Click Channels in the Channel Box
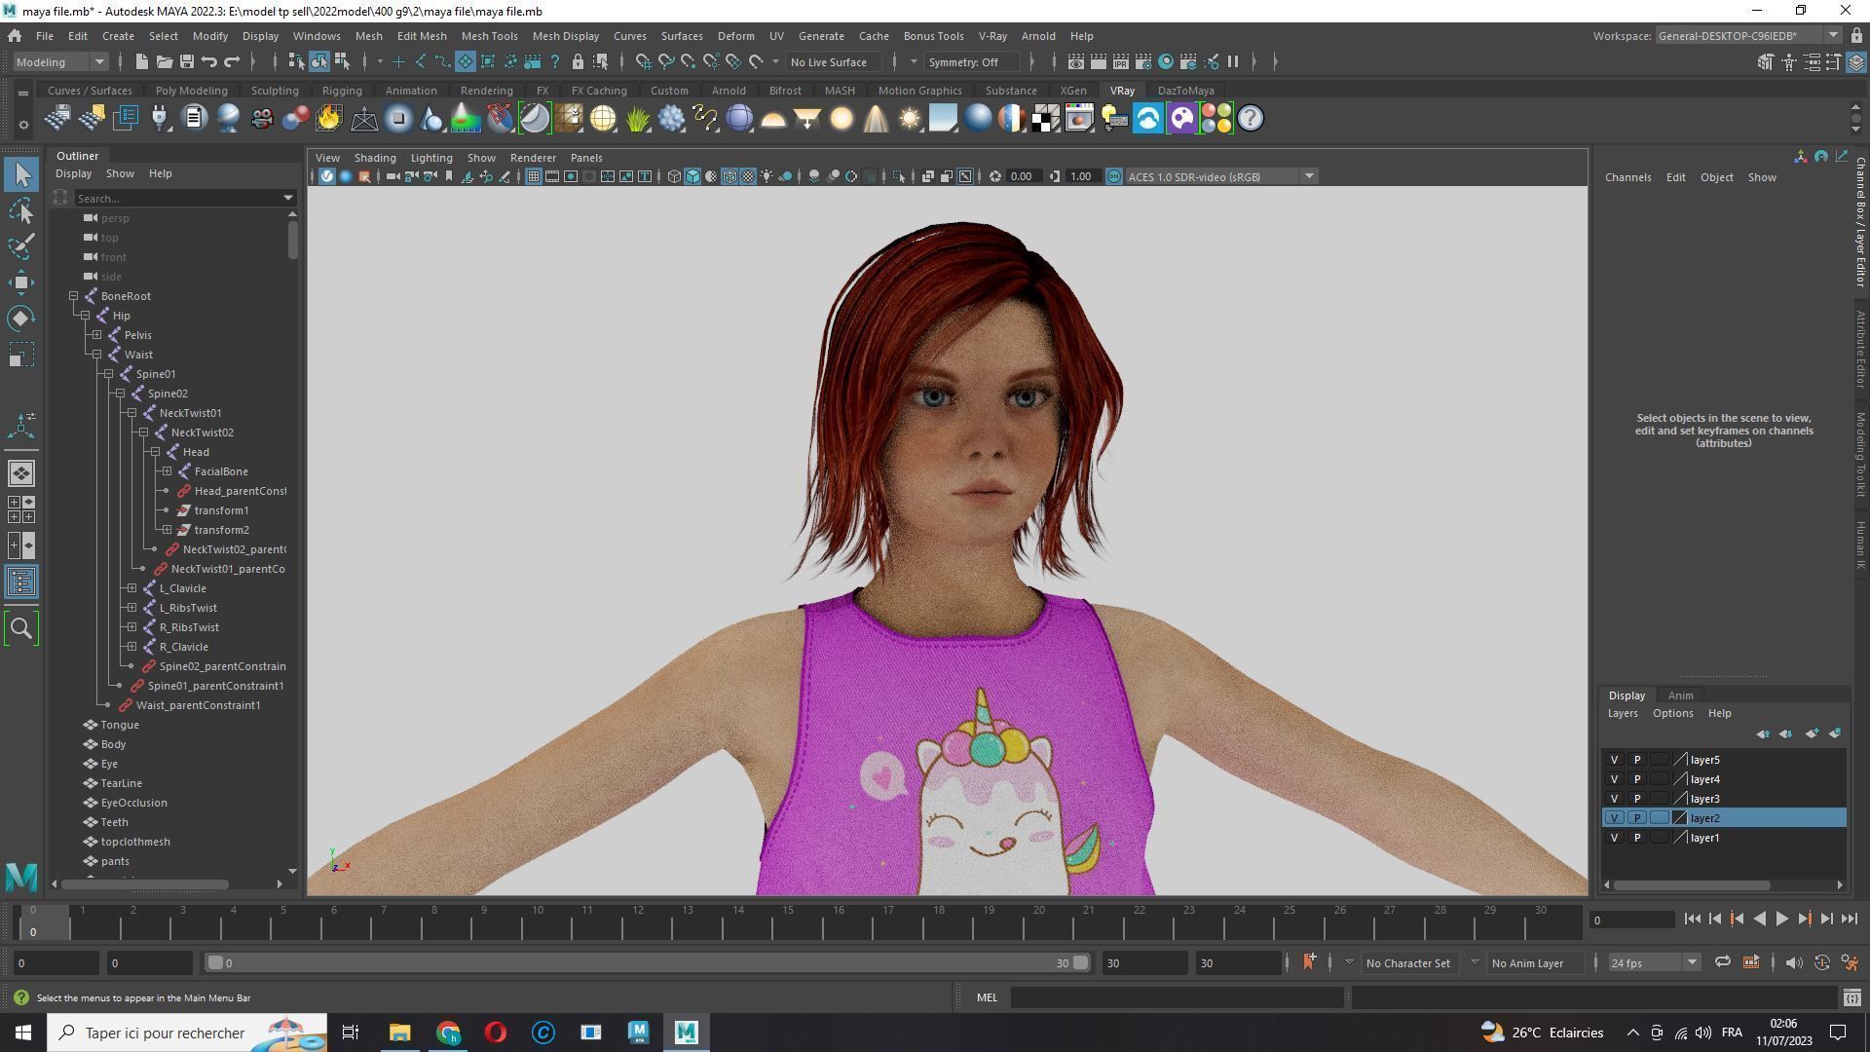Viewport: 1870px width, 1052px height. click(x=1627, y=177)
